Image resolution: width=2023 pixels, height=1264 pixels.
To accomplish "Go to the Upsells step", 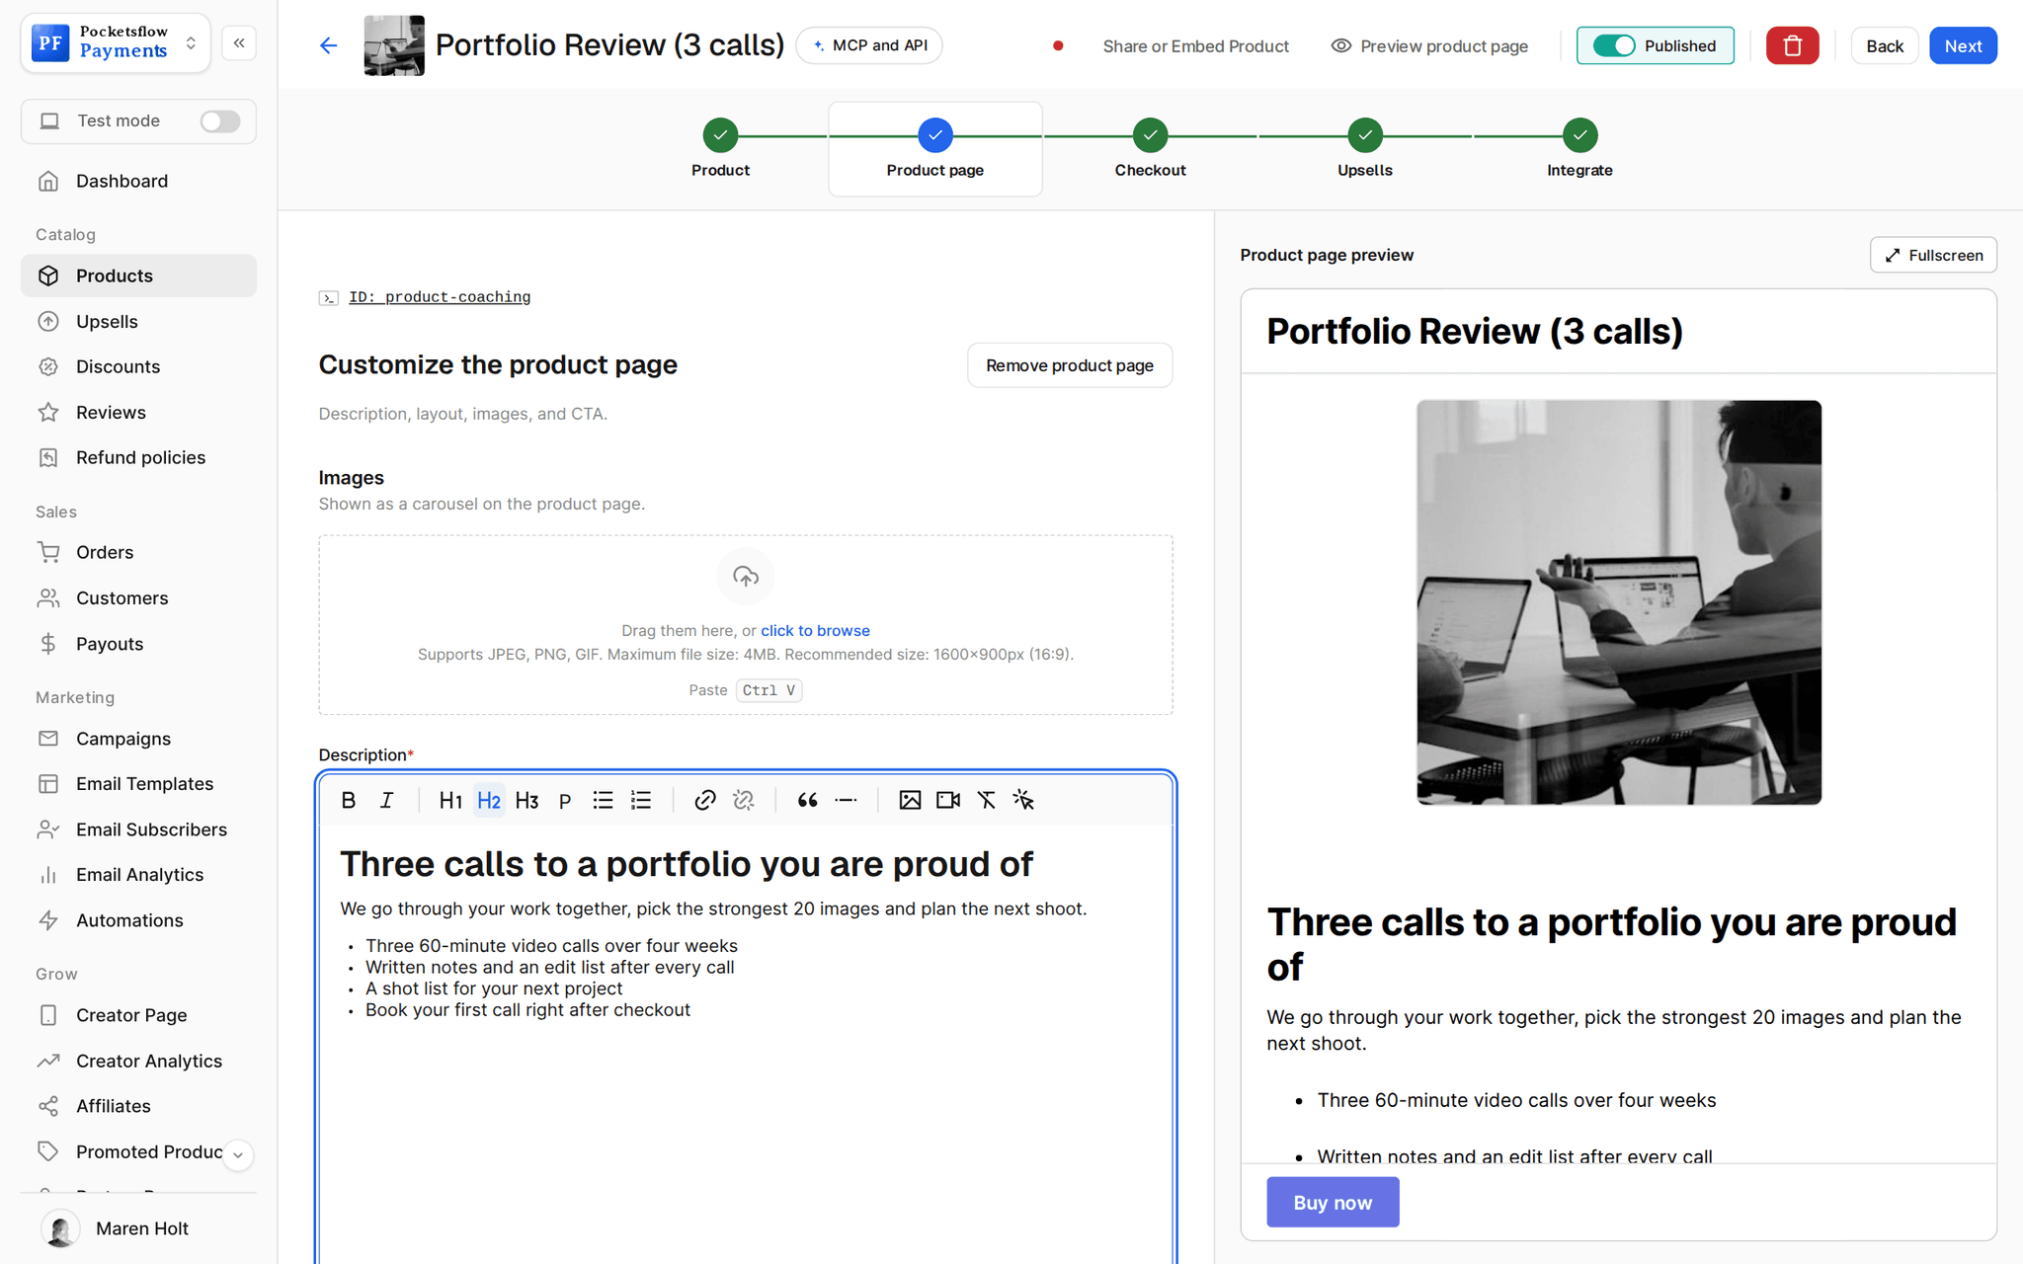I will (x=1364, y=148).
